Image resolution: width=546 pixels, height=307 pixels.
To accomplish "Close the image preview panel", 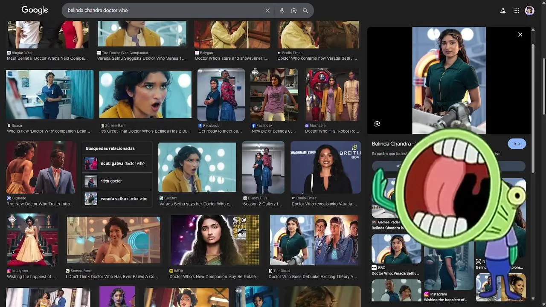I will point(520,35).
